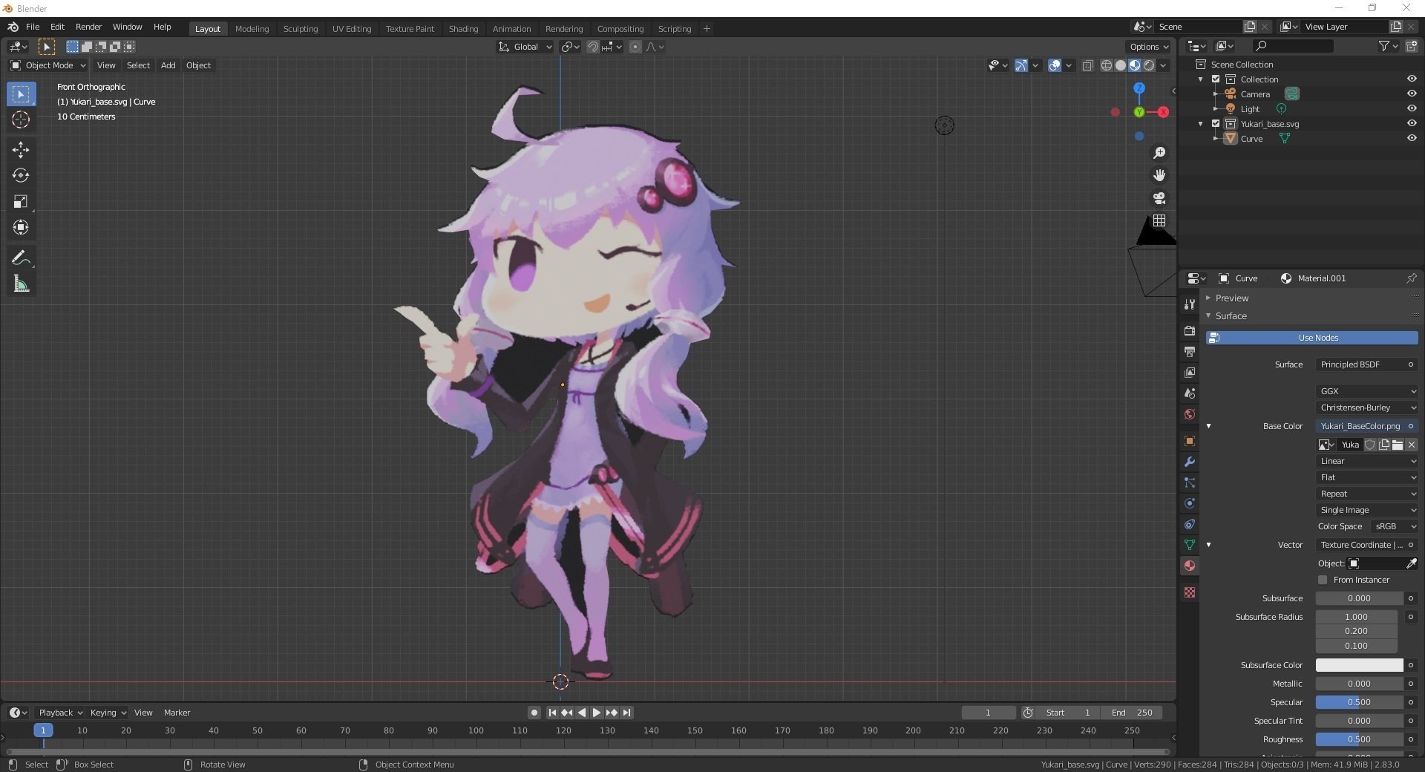The height and width of the screenshot is (772, 1425).
Task: Open the World properties tab
Action: 1190,414
